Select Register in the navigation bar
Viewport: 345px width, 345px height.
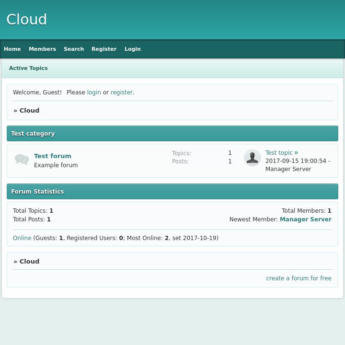click(104, 49)
